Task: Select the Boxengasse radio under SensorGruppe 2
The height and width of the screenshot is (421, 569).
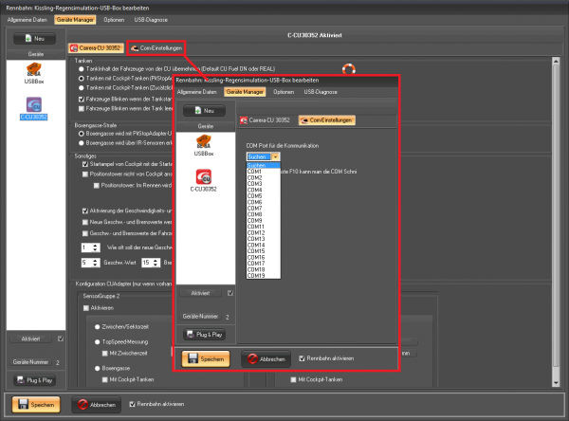Action: [98, 368]
